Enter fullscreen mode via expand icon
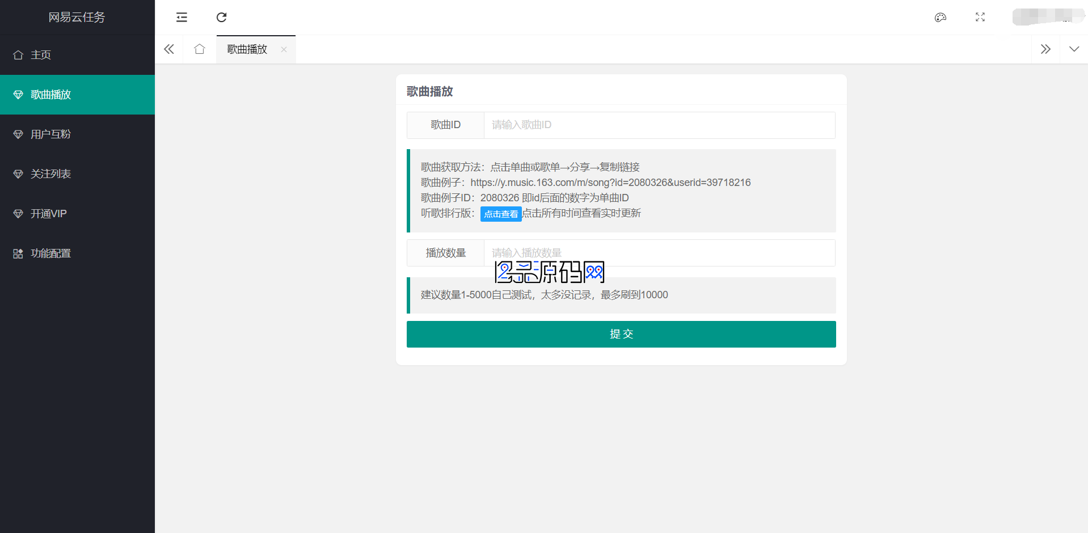 tap(980, 18)
